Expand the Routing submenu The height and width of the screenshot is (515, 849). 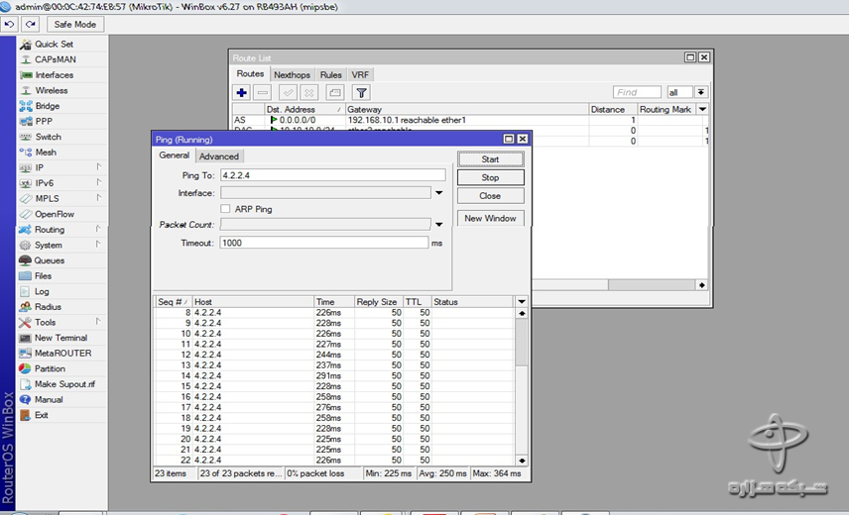click(98, 229)
